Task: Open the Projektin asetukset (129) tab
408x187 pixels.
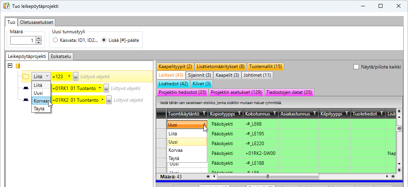Action: pyautogui.click(x=236, y=92)
